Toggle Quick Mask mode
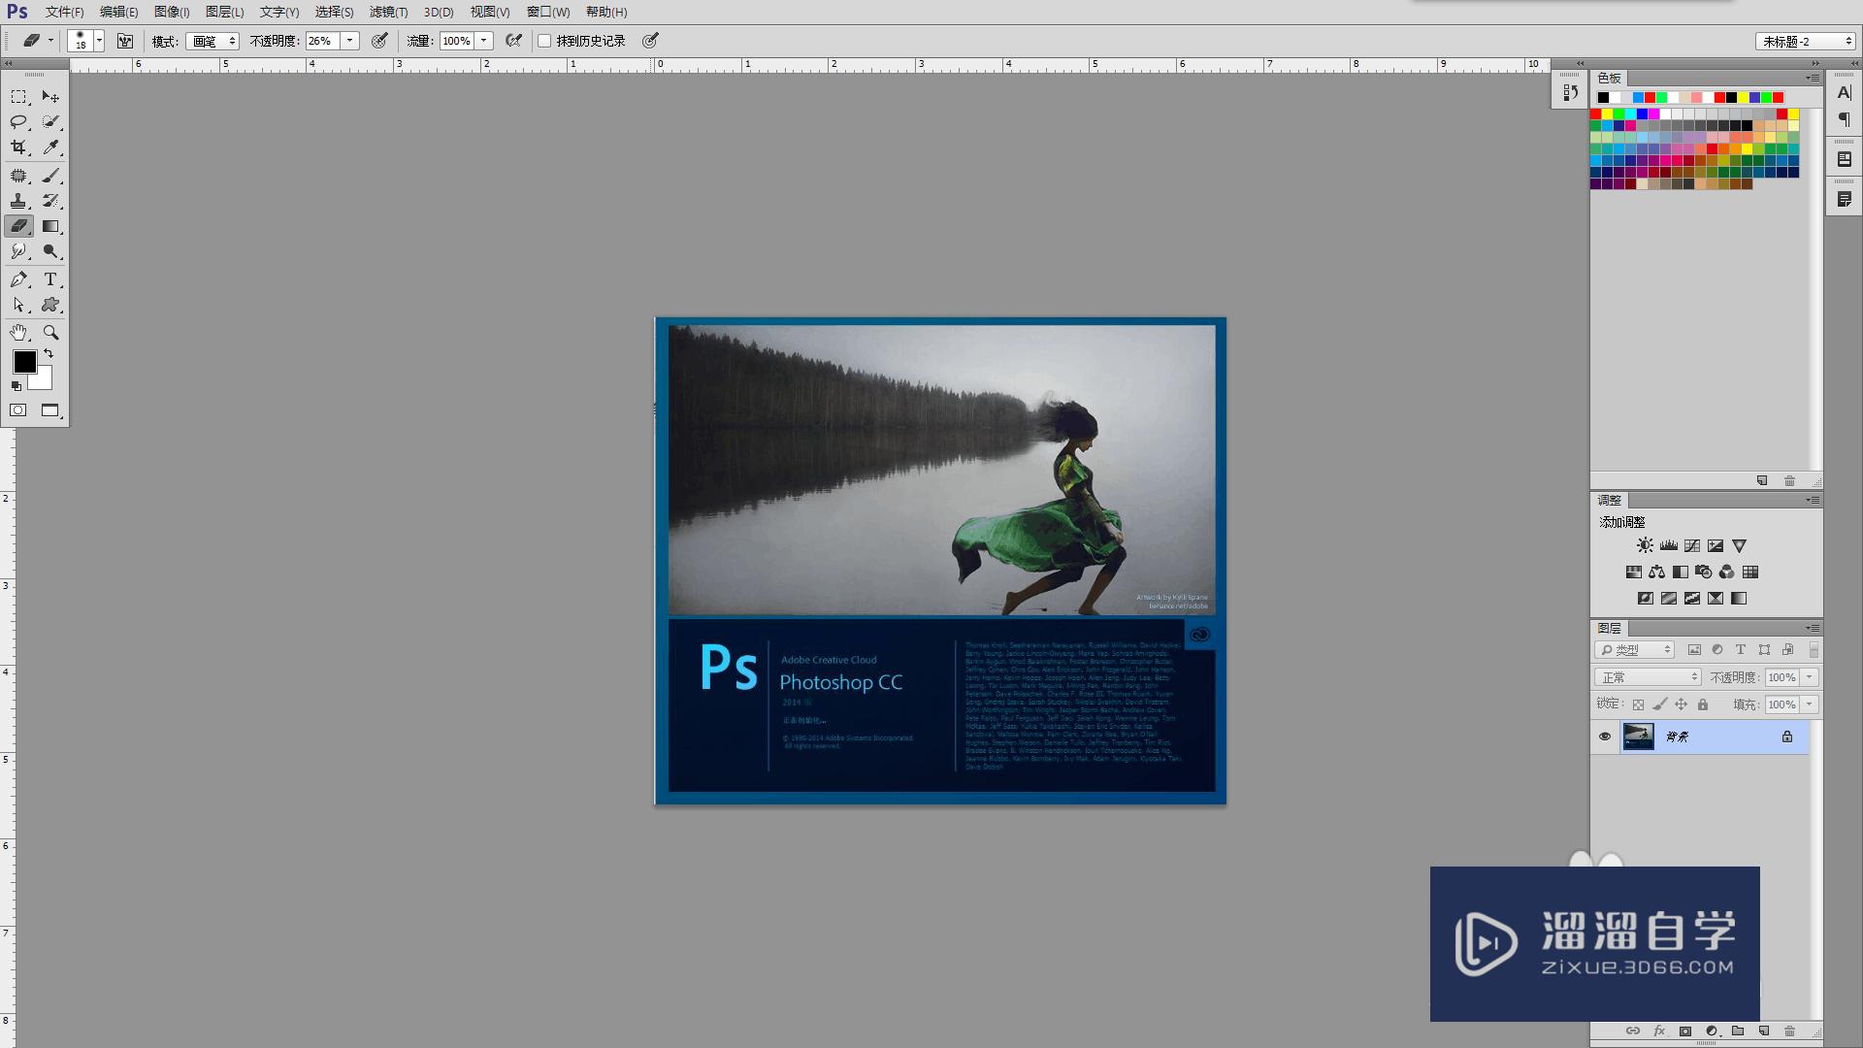 pyautogui.click(x=18, y=410)
